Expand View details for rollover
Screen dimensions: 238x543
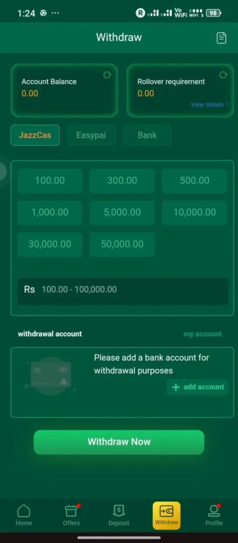pyautogui.click(x=209, y=104)
